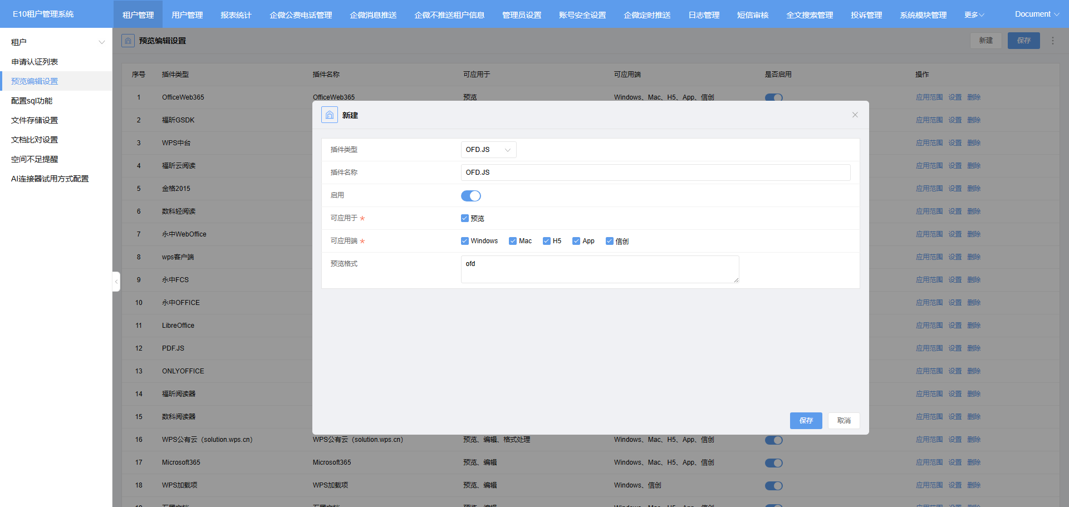The image size is (1069, 507).
Task: Click 删除 link for ONLYOFFICE row
Action: 974,371
